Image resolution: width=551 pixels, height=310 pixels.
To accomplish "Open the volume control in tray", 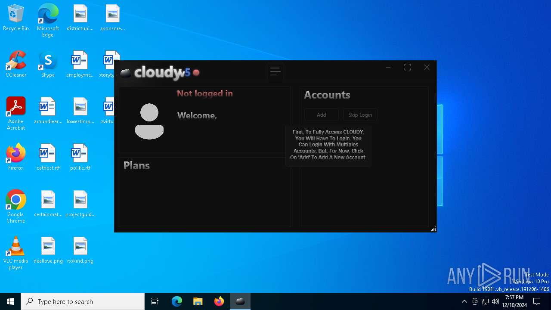I will point(495,301).
